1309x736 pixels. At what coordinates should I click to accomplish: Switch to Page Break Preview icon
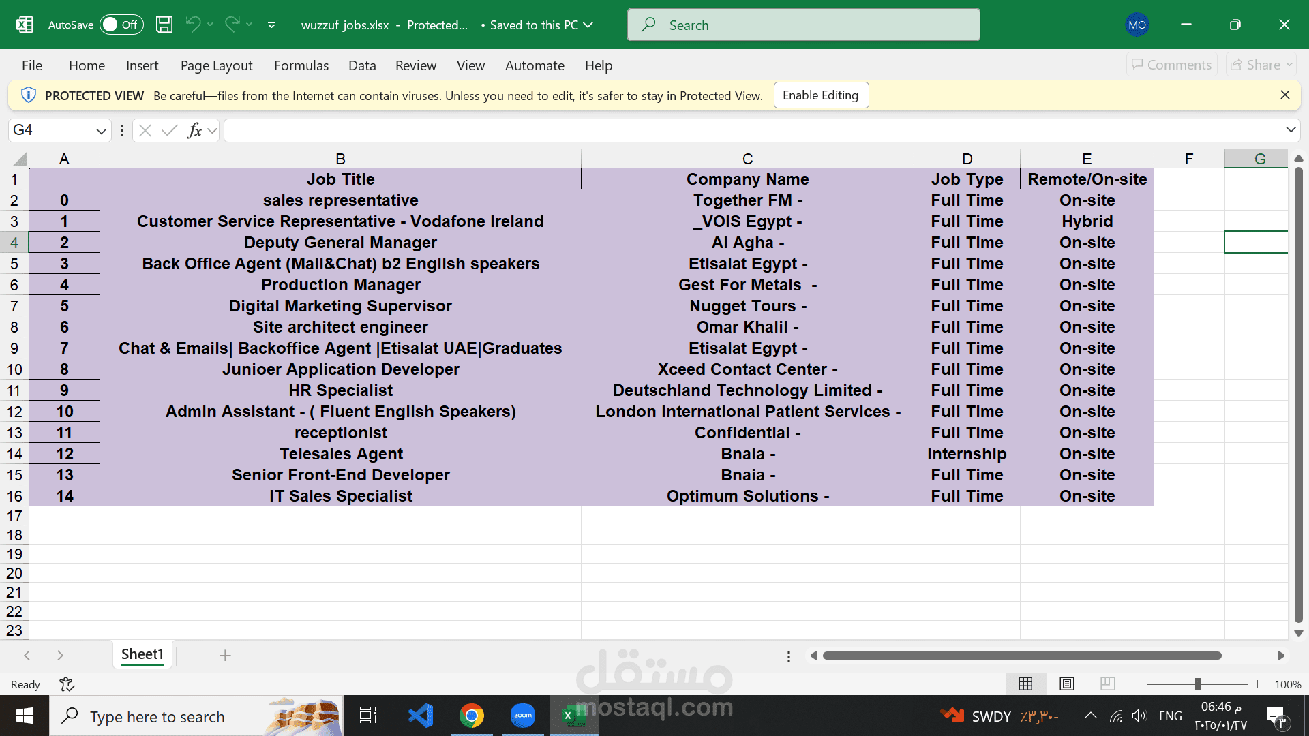click(1107, 684)
